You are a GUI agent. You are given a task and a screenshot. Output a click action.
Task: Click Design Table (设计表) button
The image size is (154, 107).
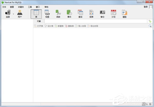tap(49, 26)
